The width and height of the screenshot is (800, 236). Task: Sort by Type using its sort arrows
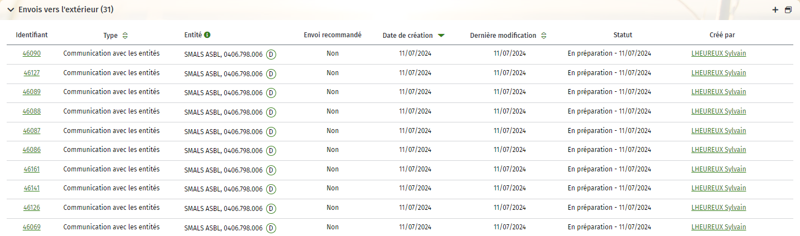(125, 36)
